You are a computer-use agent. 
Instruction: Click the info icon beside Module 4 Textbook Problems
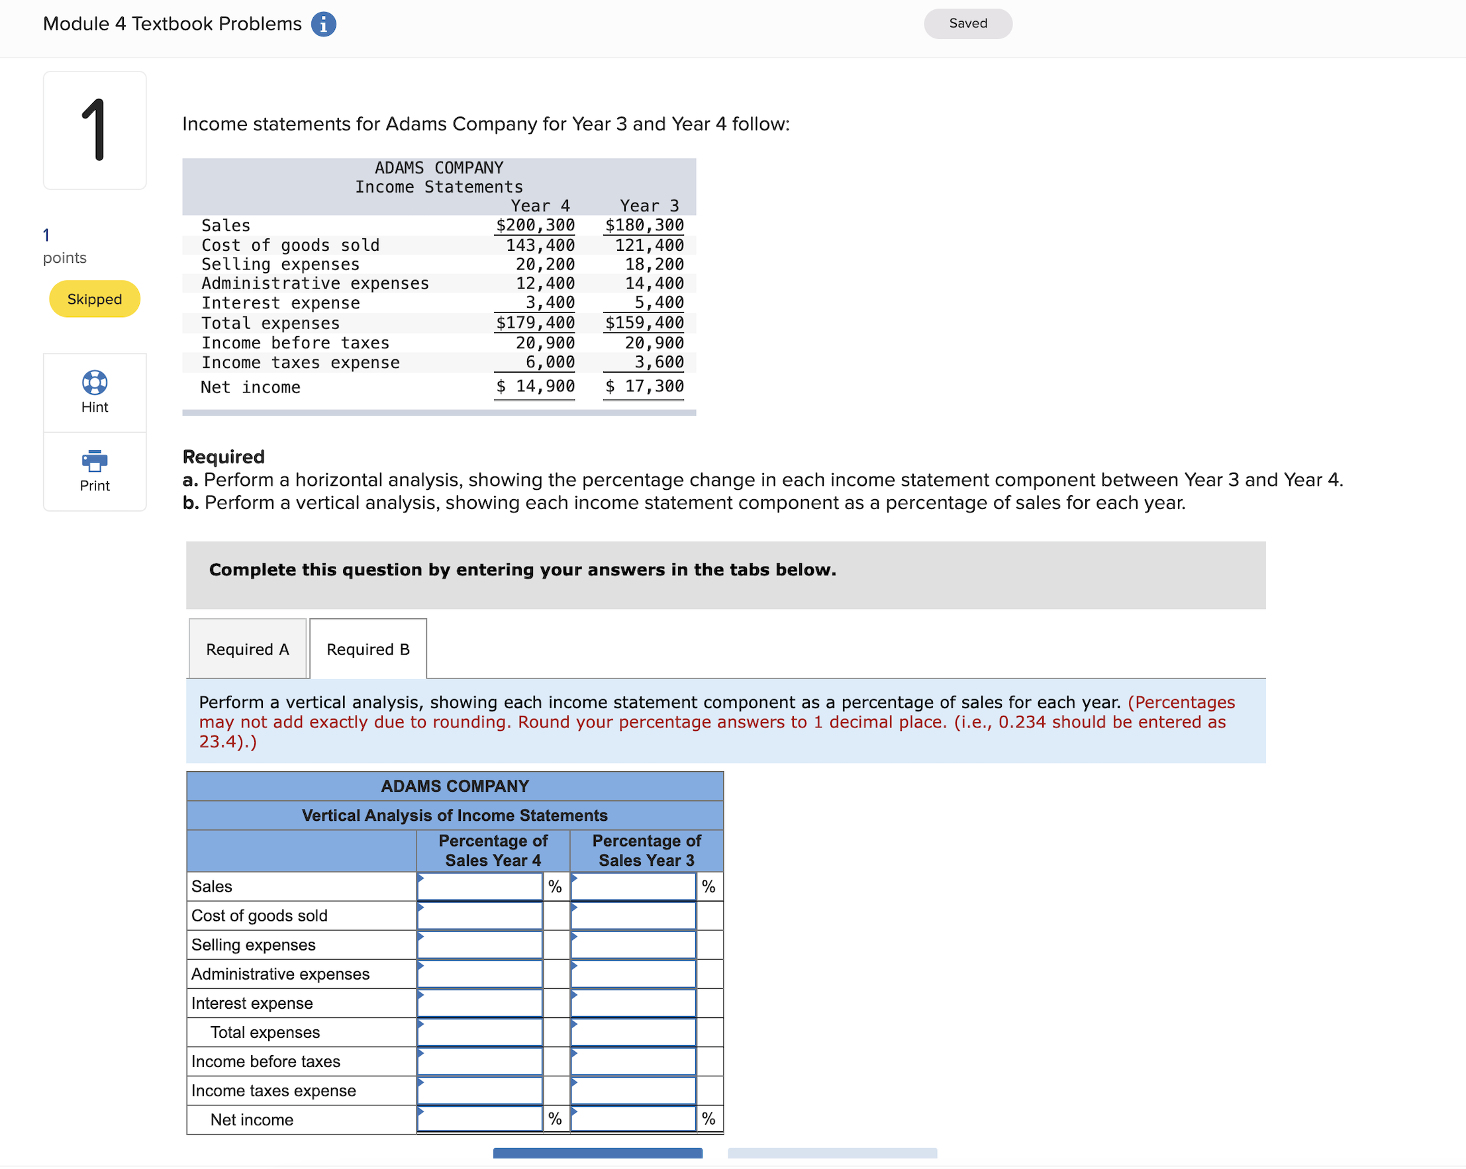click(324, 23)
